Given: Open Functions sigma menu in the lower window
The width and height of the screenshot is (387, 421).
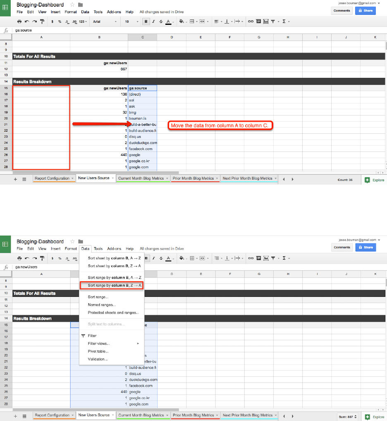Looking at the screenshot, I should click(x=284, y=258).
